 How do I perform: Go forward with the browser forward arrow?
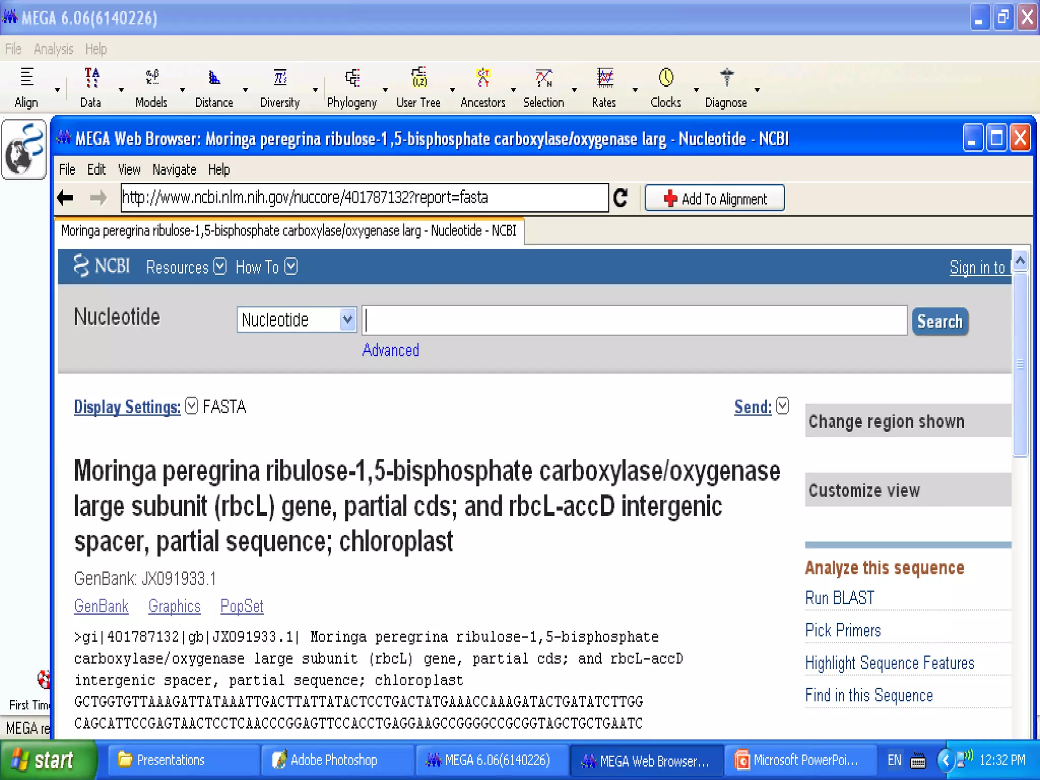point(98,198)
